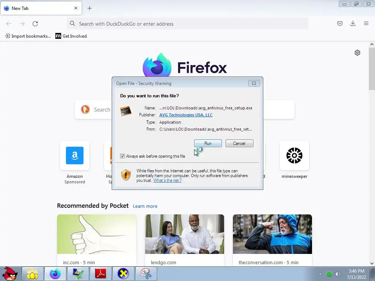This screenshot has width=375, height=281.
Task: Open the Get Involved bookmark
Action: tap(71, 36)
